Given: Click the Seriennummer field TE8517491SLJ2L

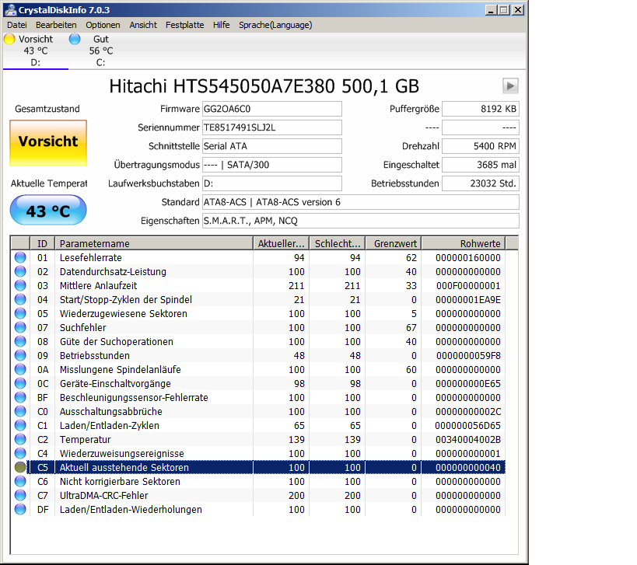Looking at the screenshot, I should pyautogui.click(x=271, y=127).
